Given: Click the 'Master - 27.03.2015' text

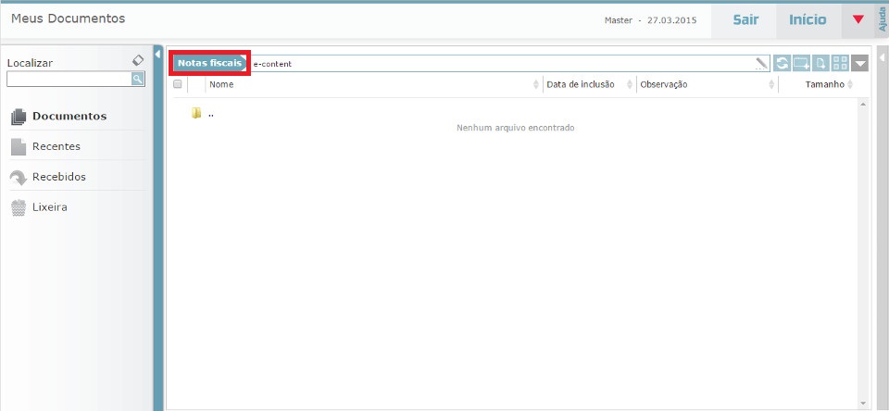Looking at the screenshot, I should pyautogui.click(x=650, y=20).
